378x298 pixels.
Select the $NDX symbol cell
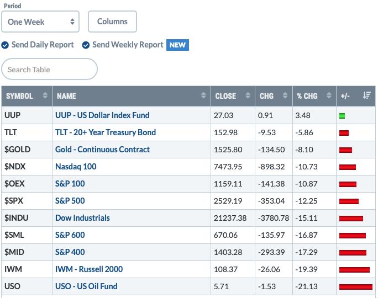click(x=27, y=167)
